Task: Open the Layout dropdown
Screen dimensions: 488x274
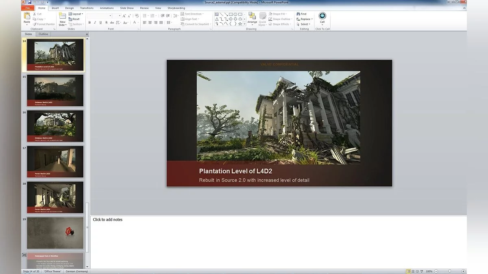Action: click(75, 14)
